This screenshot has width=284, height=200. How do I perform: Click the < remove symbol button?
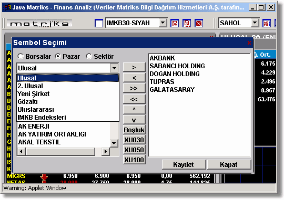(x=134, y=78)
